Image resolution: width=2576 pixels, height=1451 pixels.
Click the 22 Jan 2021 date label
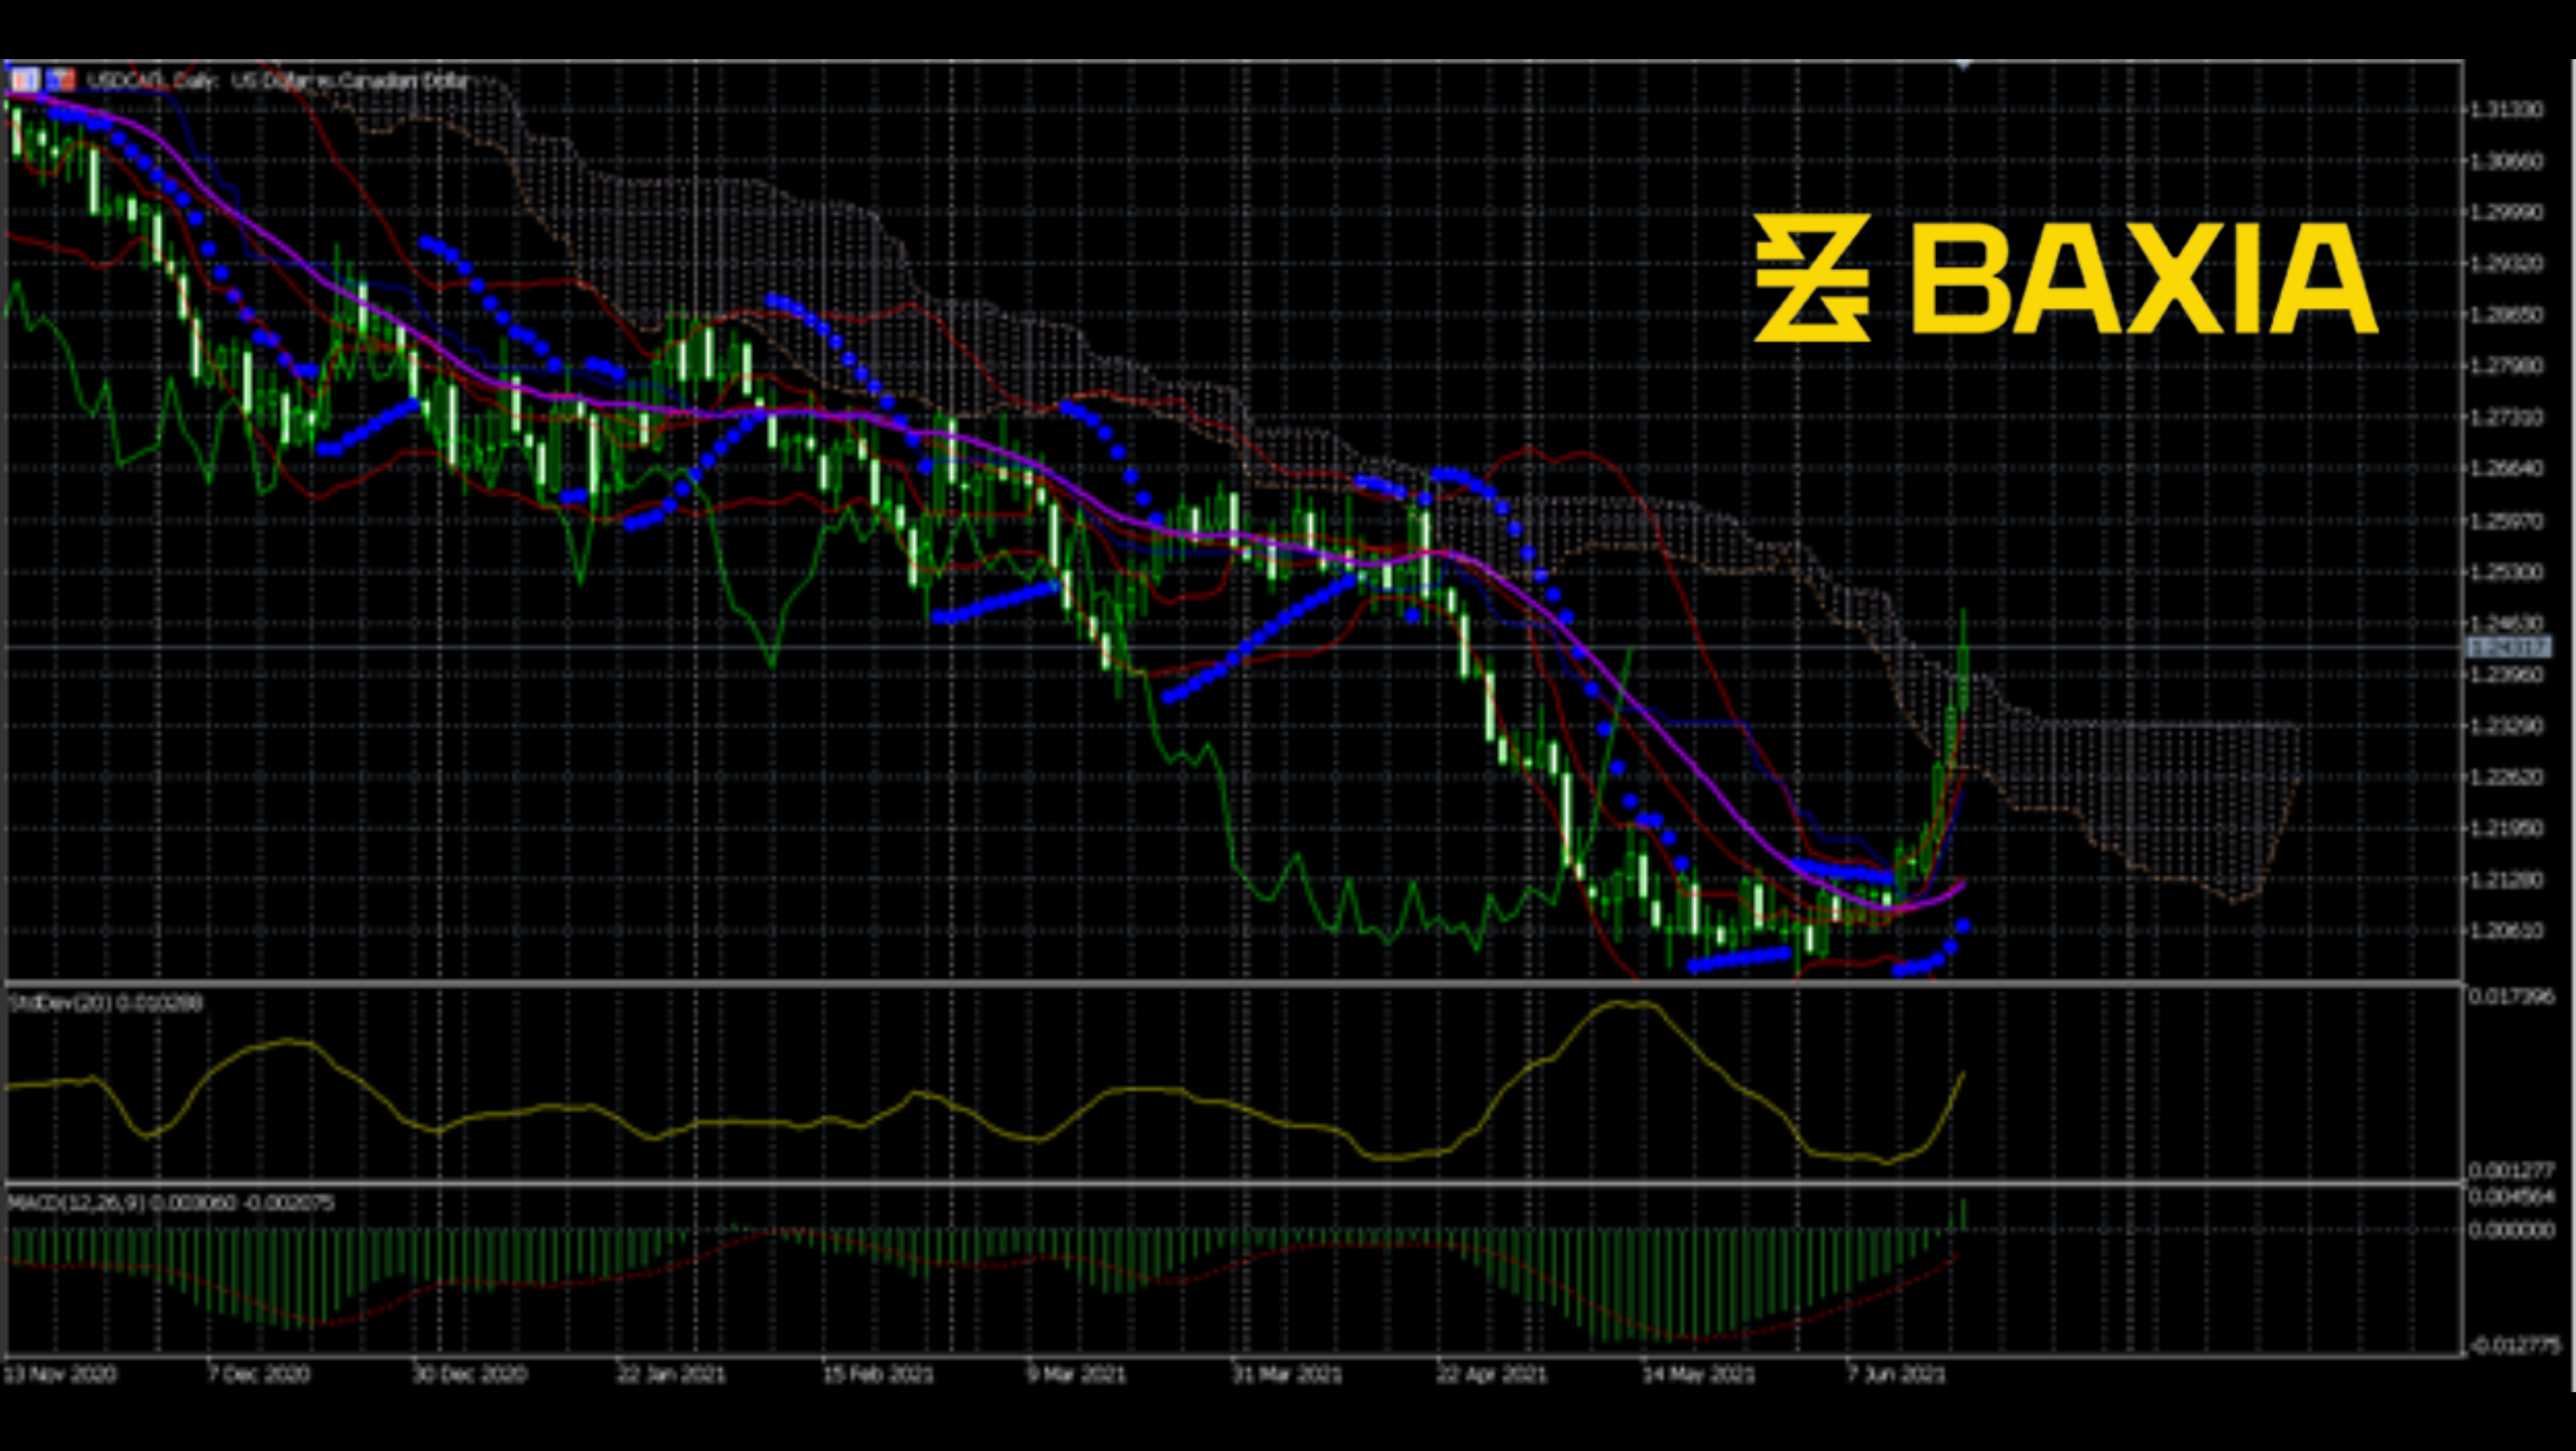click(x=671, y=1374)
